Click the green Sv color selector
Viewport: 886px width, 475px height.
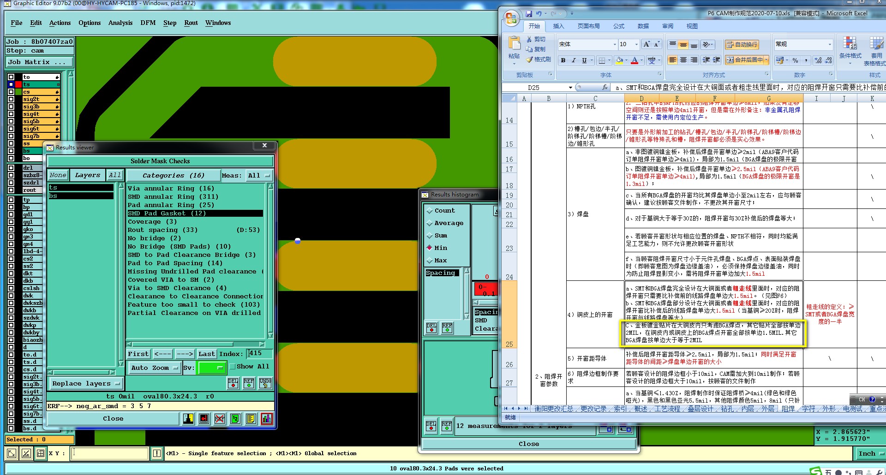[x=211, y=368]
